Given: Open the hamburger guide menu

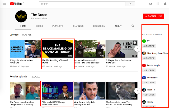Looking at the screenshot, I should pos(4,4).
